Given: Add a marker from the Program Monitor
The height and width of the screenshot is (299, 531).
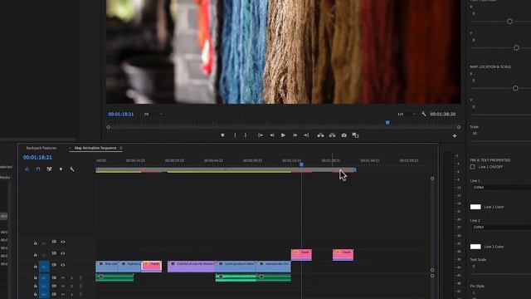Looking at the screenshot, I should (x=222, y=135).
